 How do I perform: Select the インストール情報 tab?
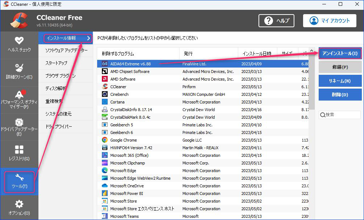(x=66, y=38)
